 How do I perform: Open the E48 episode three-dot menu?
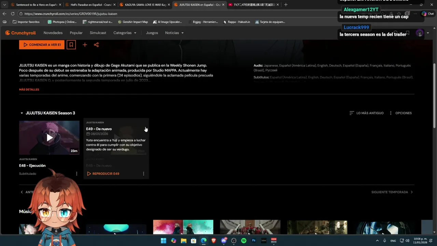76,174
